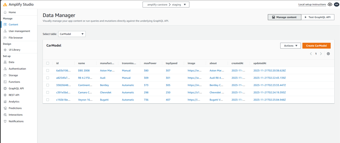This screenshot has width=340, height=143.
Task: Check the R8 4.2 FSI row checkbox
Action: point(48,78)
